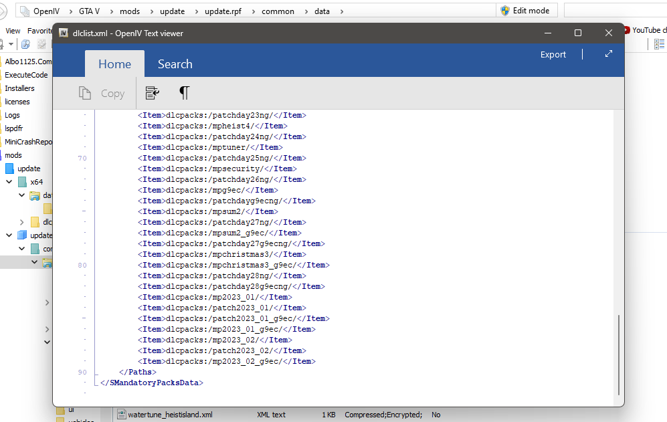The image size is (667, 422).
Task: Switch to the Search tab
Action: pyautogui.click(x=175, y=64)
